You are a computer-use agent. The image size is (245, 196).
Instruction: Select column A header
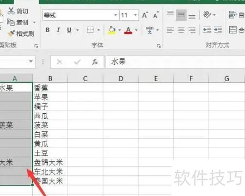coord(16,78)
